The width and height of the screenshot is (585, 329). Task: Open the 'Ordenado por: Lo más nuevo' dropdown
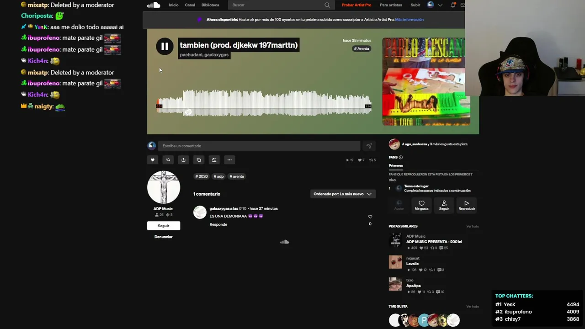pyautogui.click(x=343, y=194)
